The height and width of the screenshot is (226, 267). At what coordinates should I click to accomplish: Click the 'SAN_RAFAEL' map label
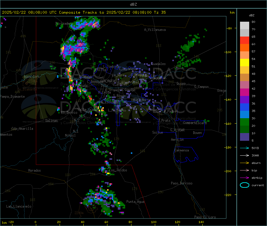click(x=109, y=81)
